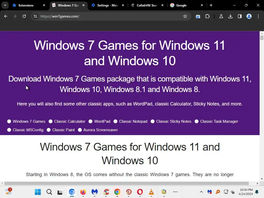Click the scroll-down arrow of the vertical scrollbar

[262, 179]
